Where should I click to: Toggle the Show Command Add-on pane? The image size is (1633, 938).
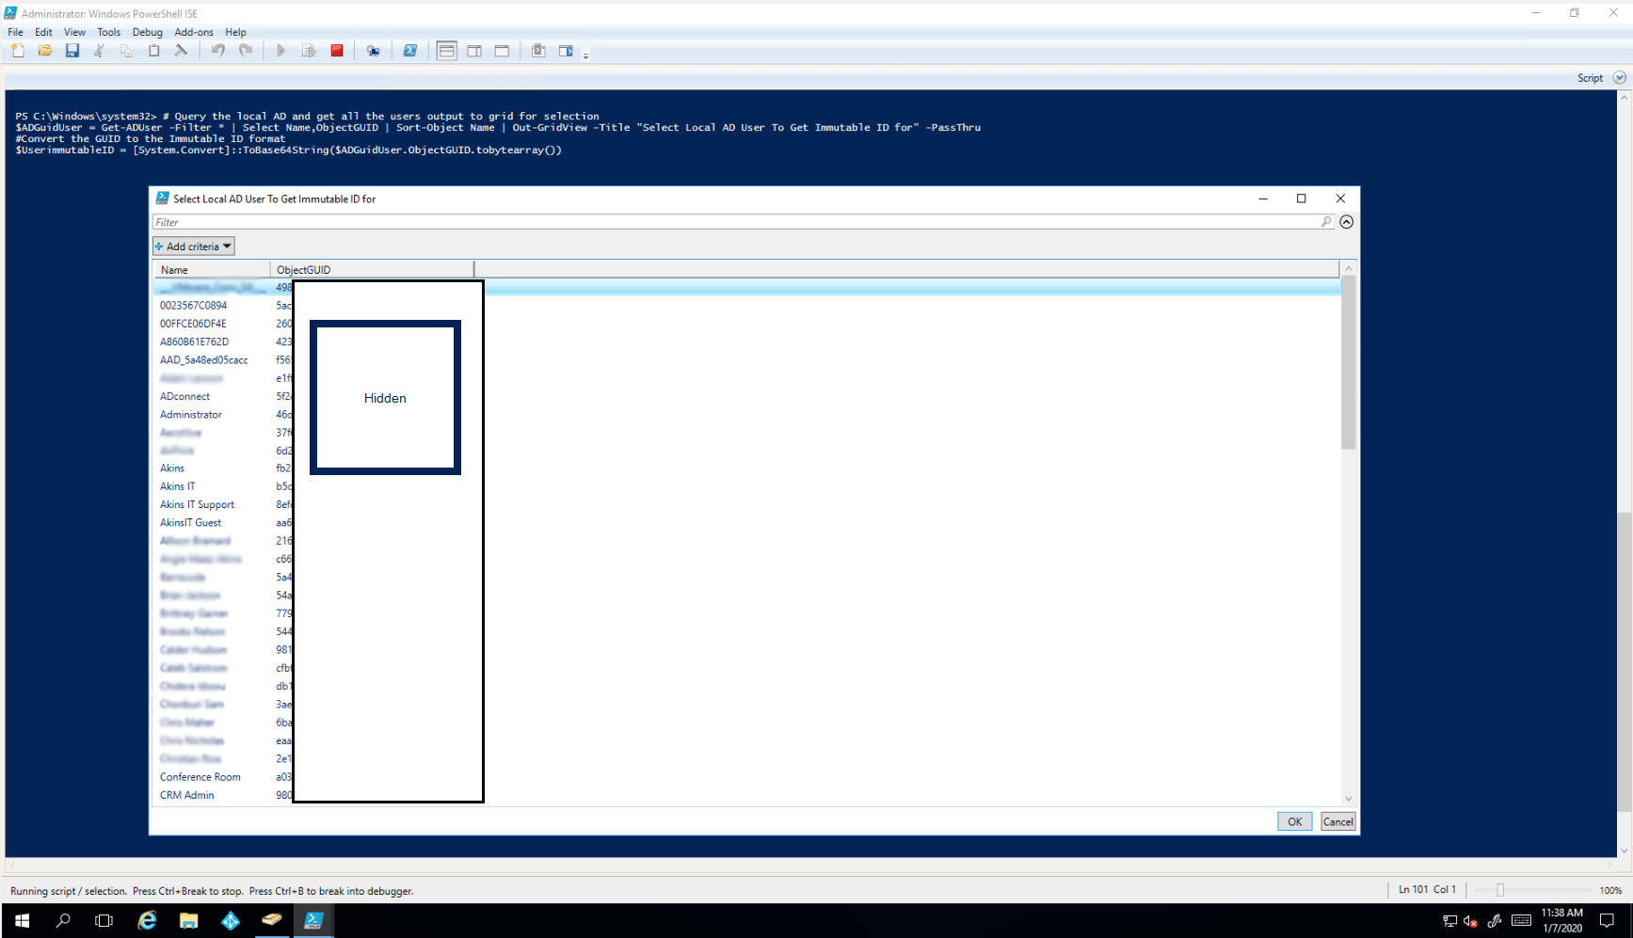click(x=566, y=50)
